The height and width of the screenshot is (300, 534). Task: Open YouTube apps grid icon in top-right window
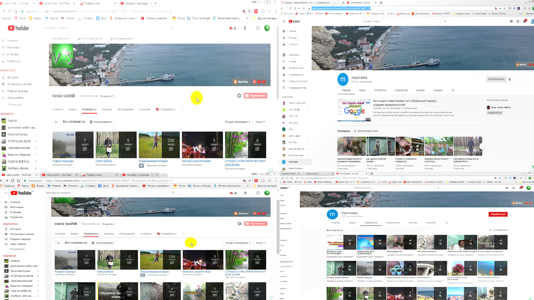click(x=518, y=21)
